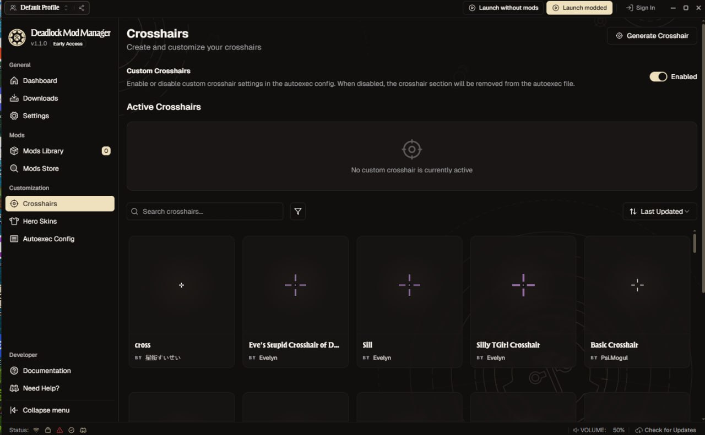This screenshot has width=705, height=435.
Task: Click the red warning triangle status icon
Action: 59,430
